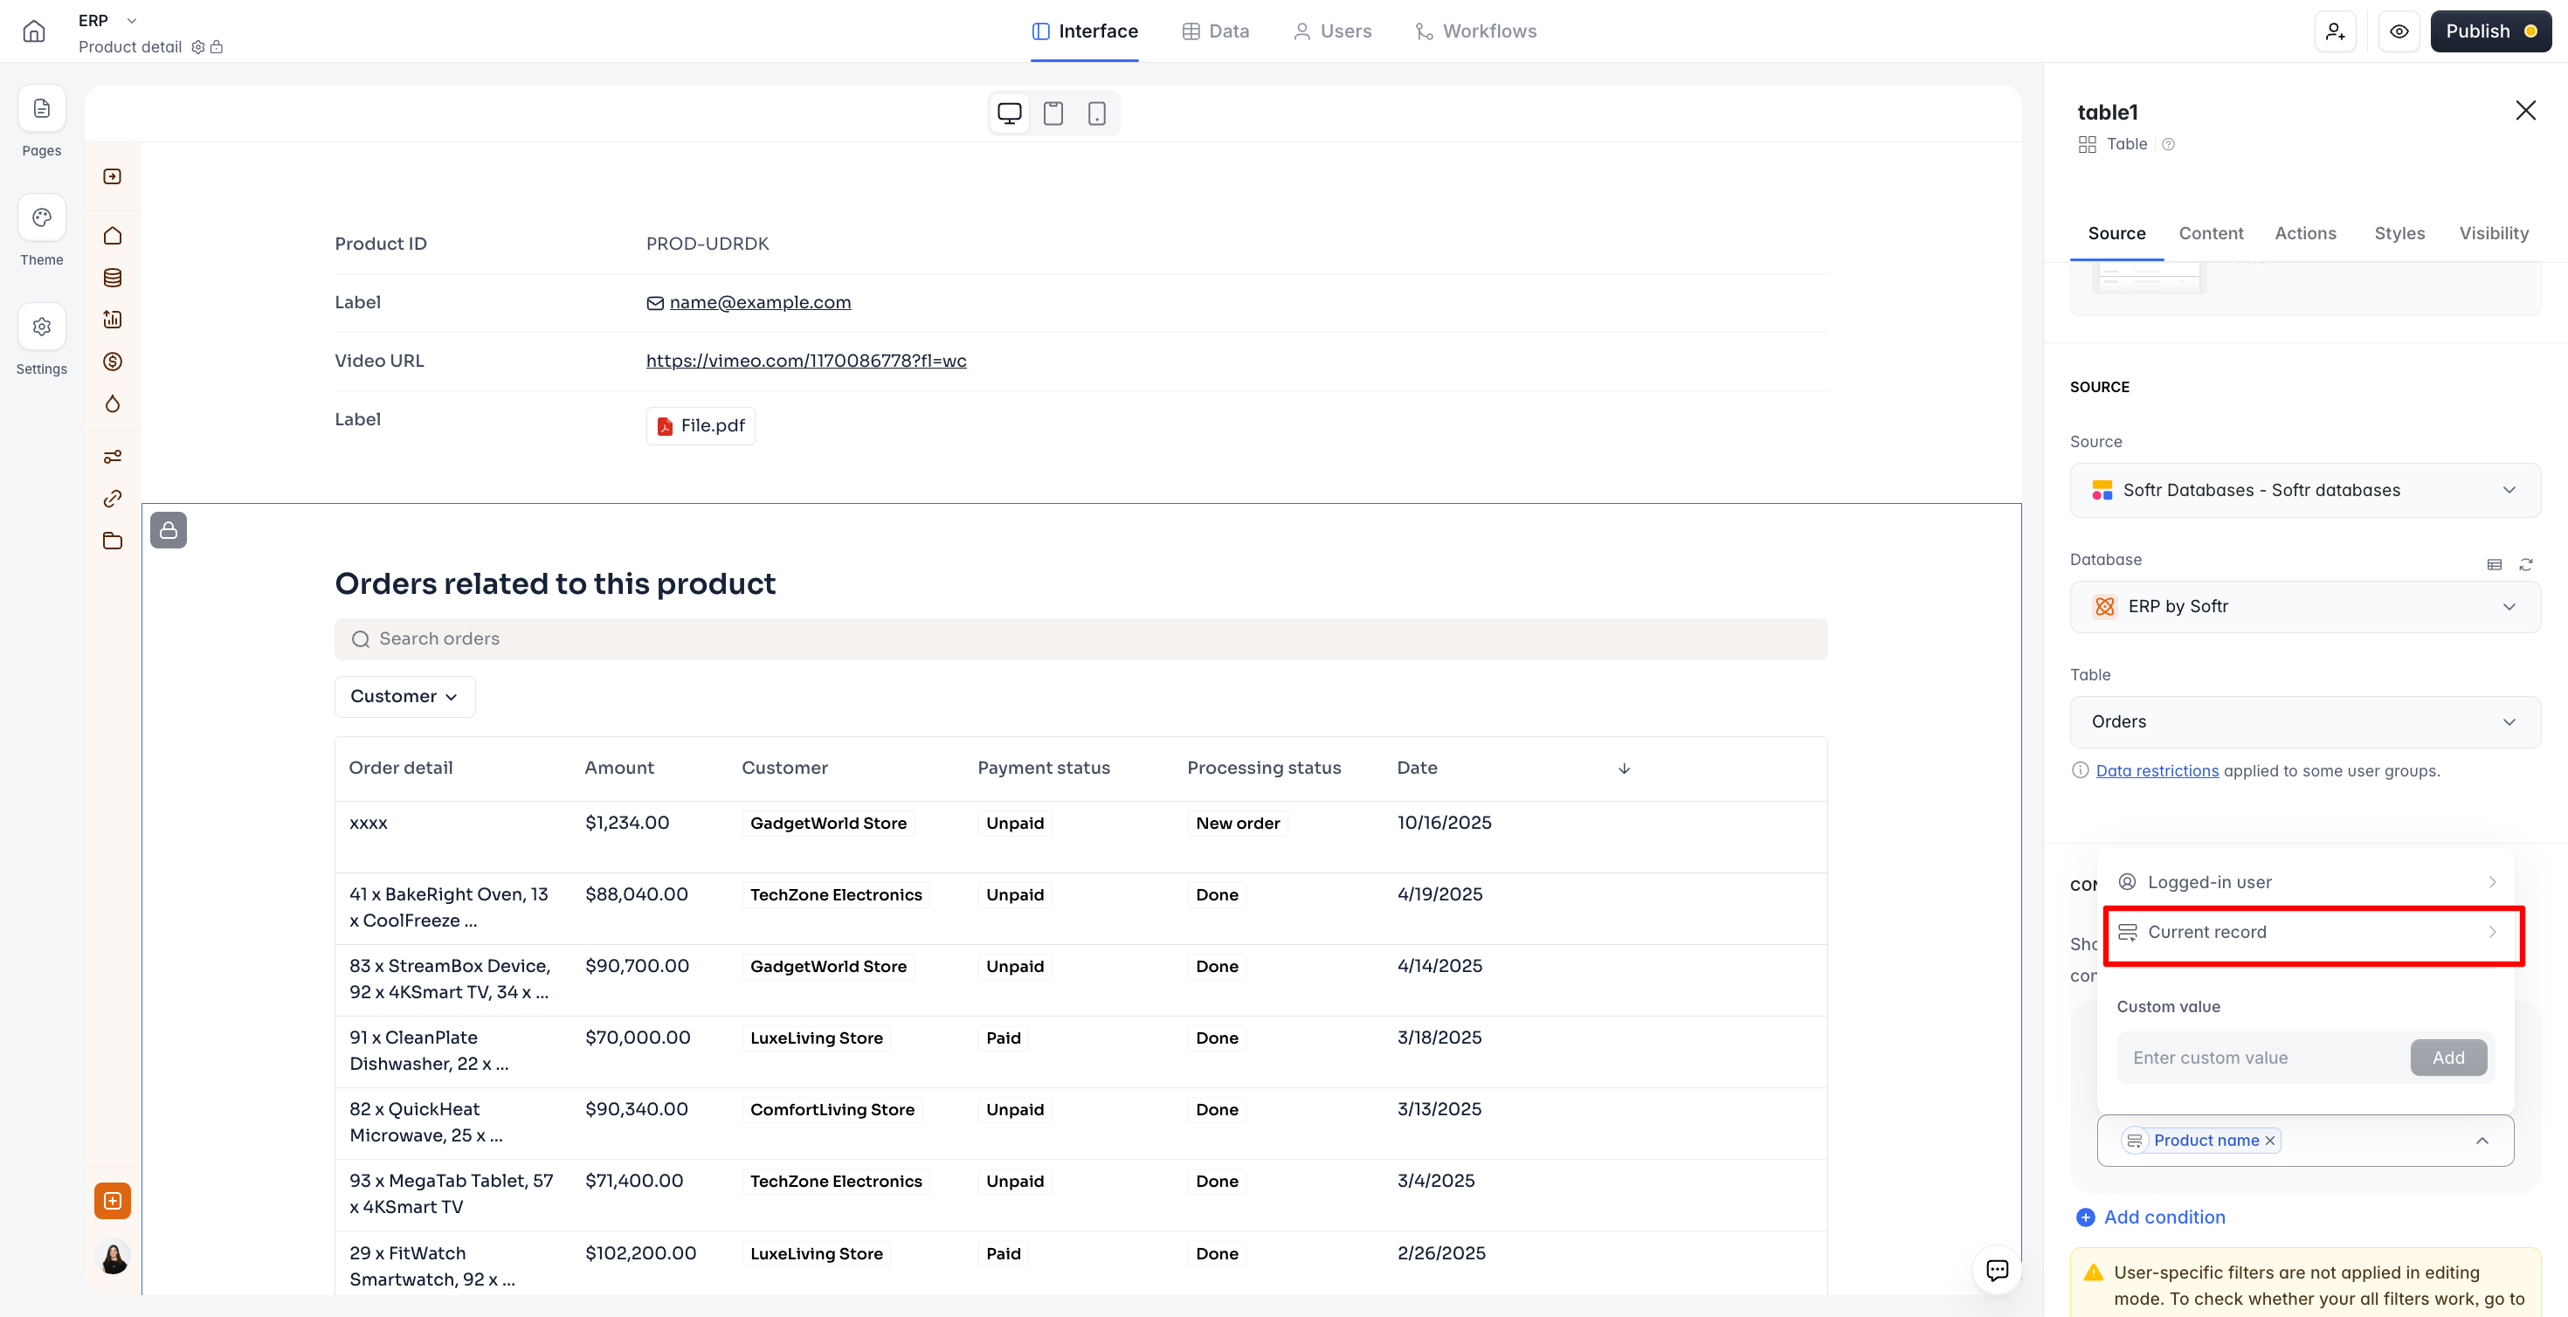Click the add user icon

[x=2335, y=31]
